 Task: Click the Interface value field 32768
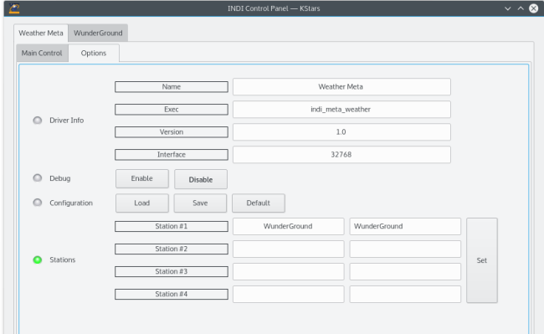(341, 154)
